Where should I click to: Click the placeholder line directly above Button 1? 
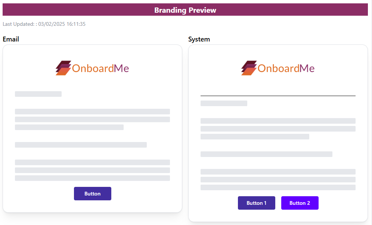[278, 188]
